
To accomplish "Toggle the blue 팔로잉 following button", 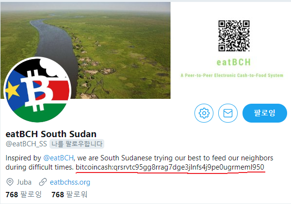I will coord(265,113).
